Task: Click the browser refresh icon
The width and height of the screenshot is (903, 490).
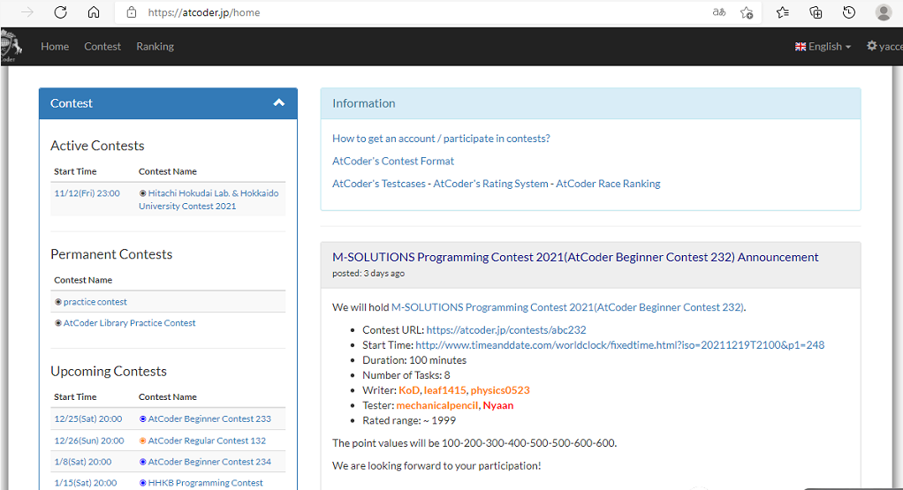Action: pos(60,12)
